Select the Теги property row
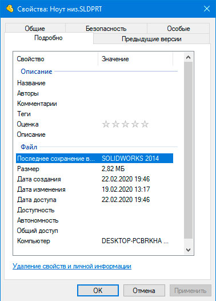 pyautogui.click(x=94, y=114)
